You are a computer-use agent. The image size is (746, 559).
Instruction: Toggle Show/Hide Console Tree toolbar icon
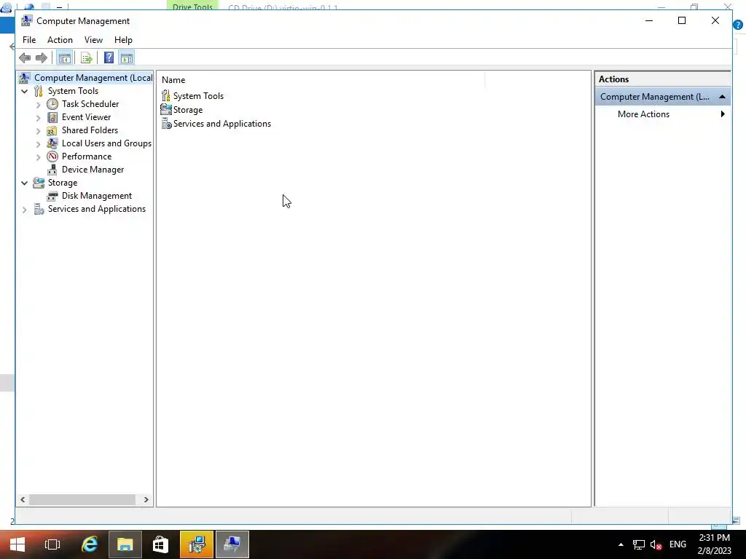pos(64,58)
